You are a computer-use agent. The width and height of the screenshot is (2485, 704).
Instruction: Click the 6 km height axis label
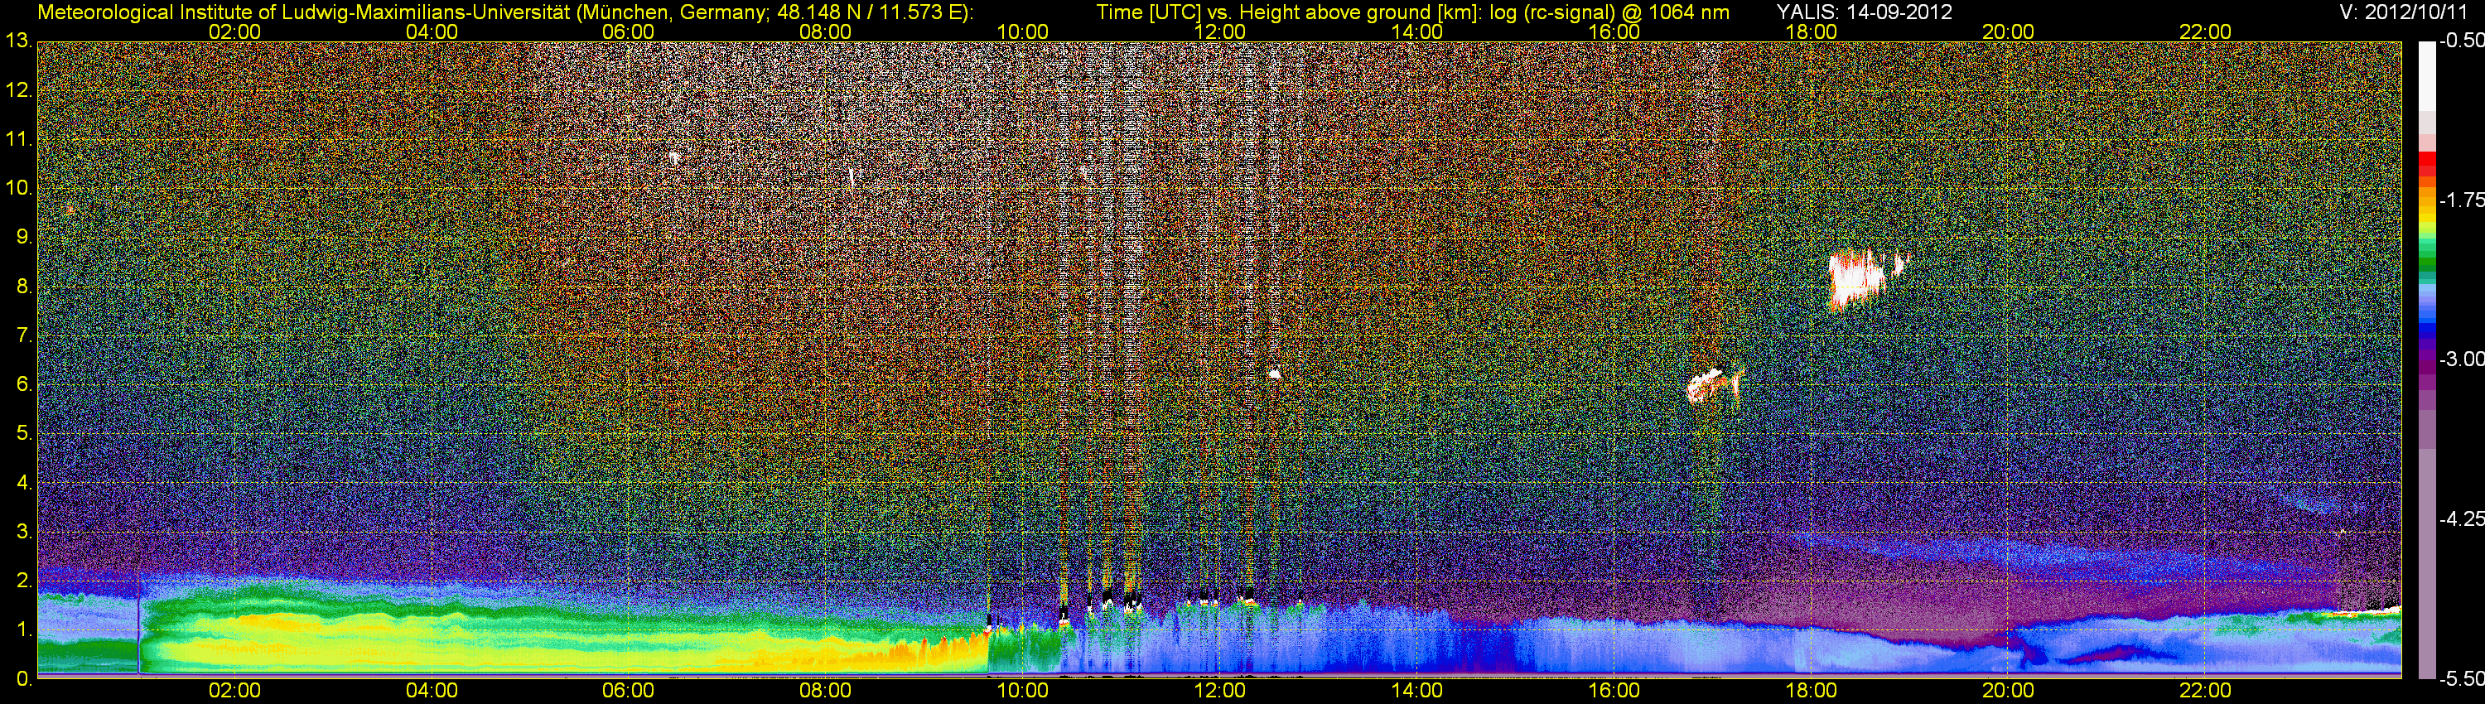click(x=23, y=385)
